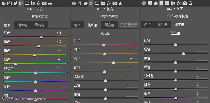The height and width of the screenshot is (103, 210).
Task: Click the 橙色 luminance slider handle at +24
Action: (x=183, y=53)
